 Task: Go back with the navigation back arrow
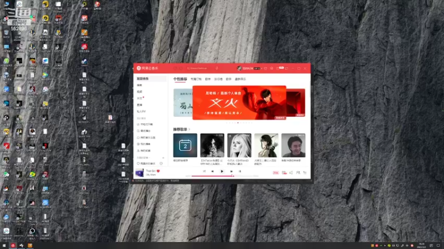tap(175, 68)
